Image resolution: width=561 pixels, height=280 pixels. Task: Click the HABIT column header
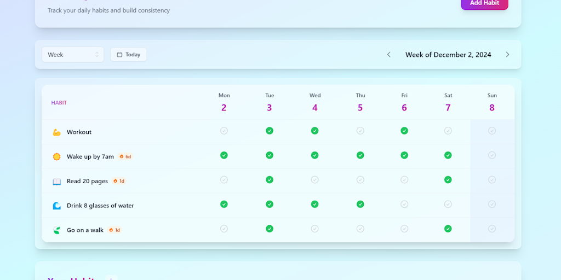click(x=59, y=103)
